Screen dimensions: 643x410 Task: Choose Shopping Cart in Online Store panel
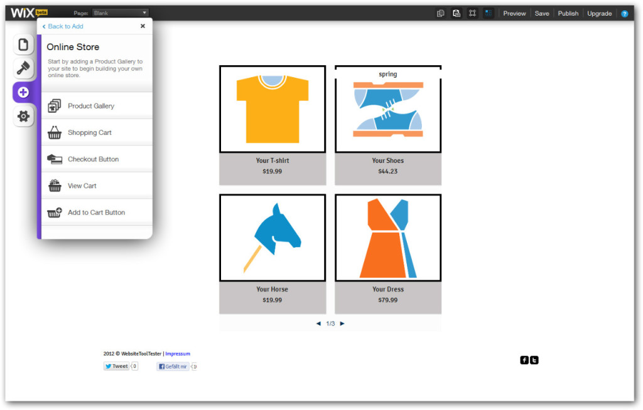tap(90, 133)
